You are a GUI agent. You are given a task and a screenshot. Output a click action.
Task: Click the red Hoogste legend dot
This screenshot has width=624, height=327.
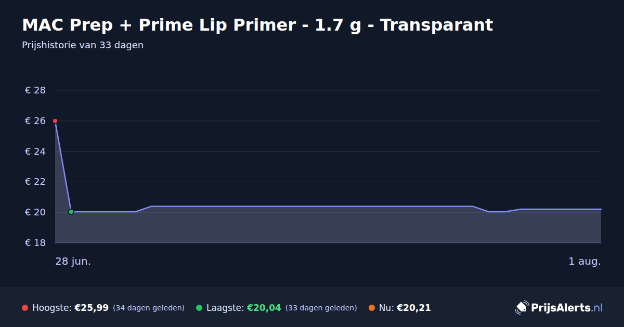25,308
